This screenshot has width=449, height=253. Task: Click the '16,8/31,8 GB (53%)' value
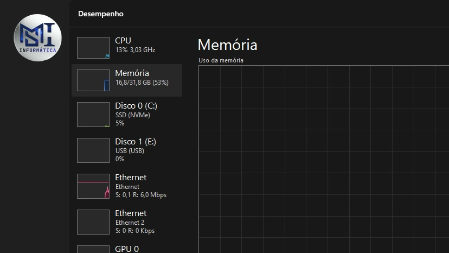click(x=142, y=83)
